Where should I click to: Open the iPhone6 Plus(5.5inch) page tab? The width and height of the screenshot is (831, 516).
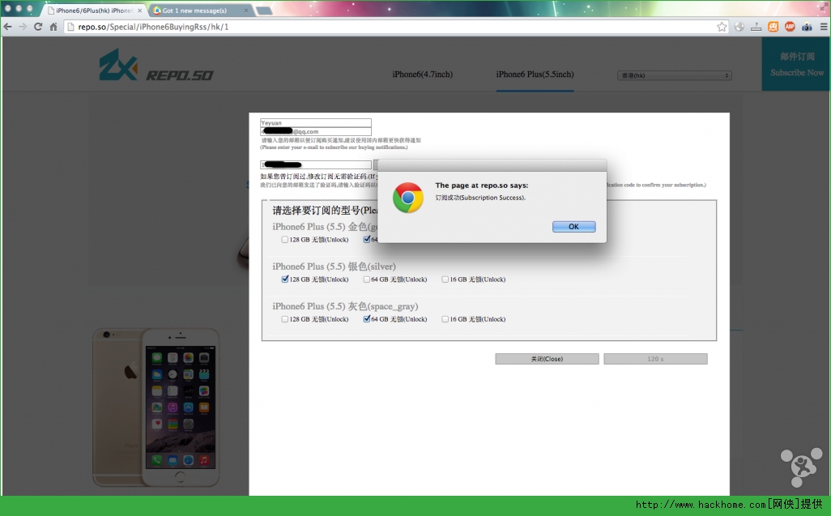[535, 75]
